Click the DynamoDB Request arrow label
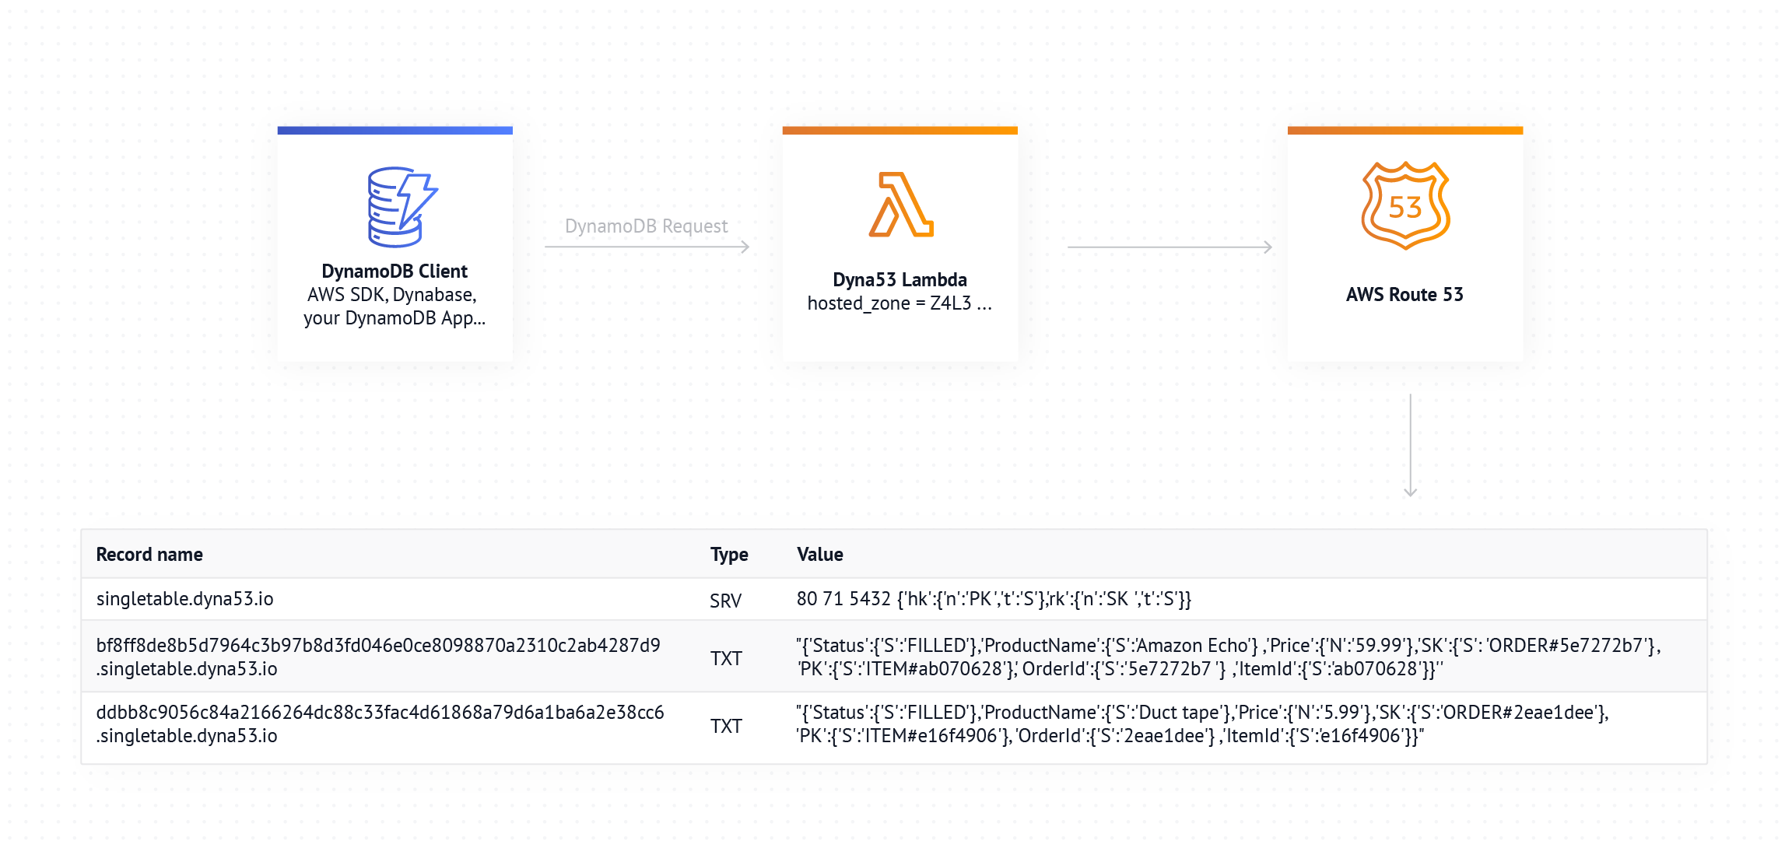This screenshot has height=848, width=1792. [x=647, y=226]
